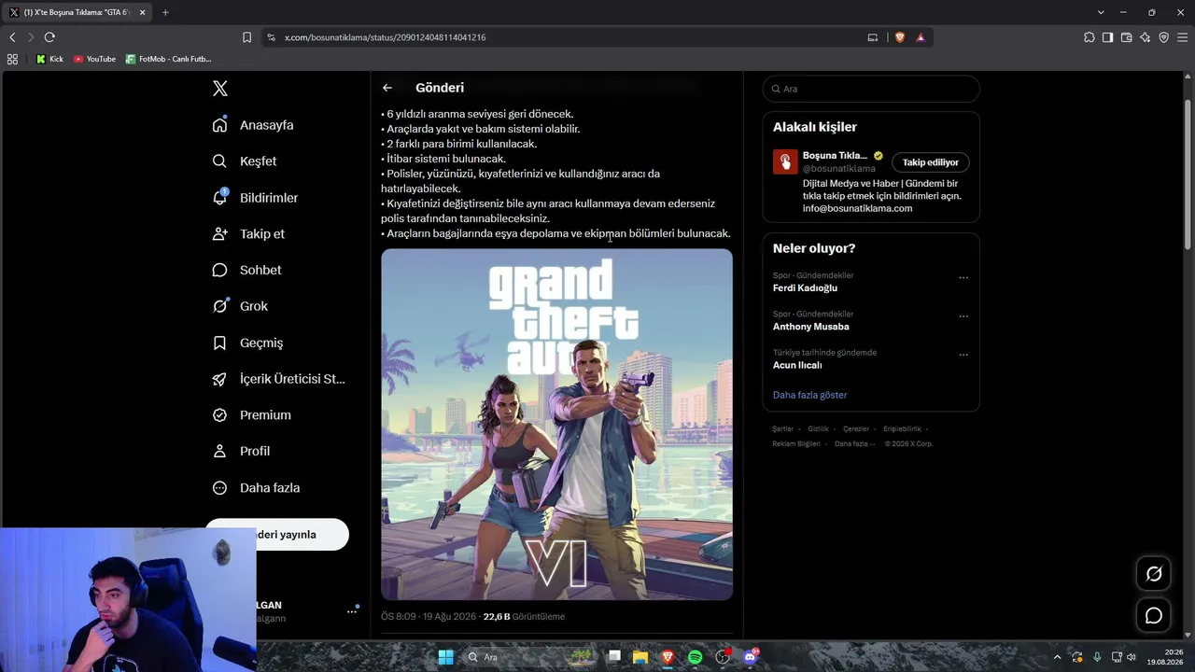
Task: Close the X'te Boşuna Tıklama tab
Action: click(x=143, y=12)
